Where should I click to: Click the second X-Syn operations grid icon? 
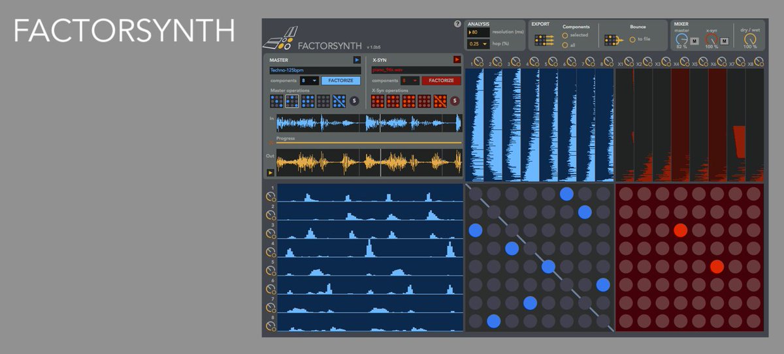pyautogui.click(x=393, y=101)
